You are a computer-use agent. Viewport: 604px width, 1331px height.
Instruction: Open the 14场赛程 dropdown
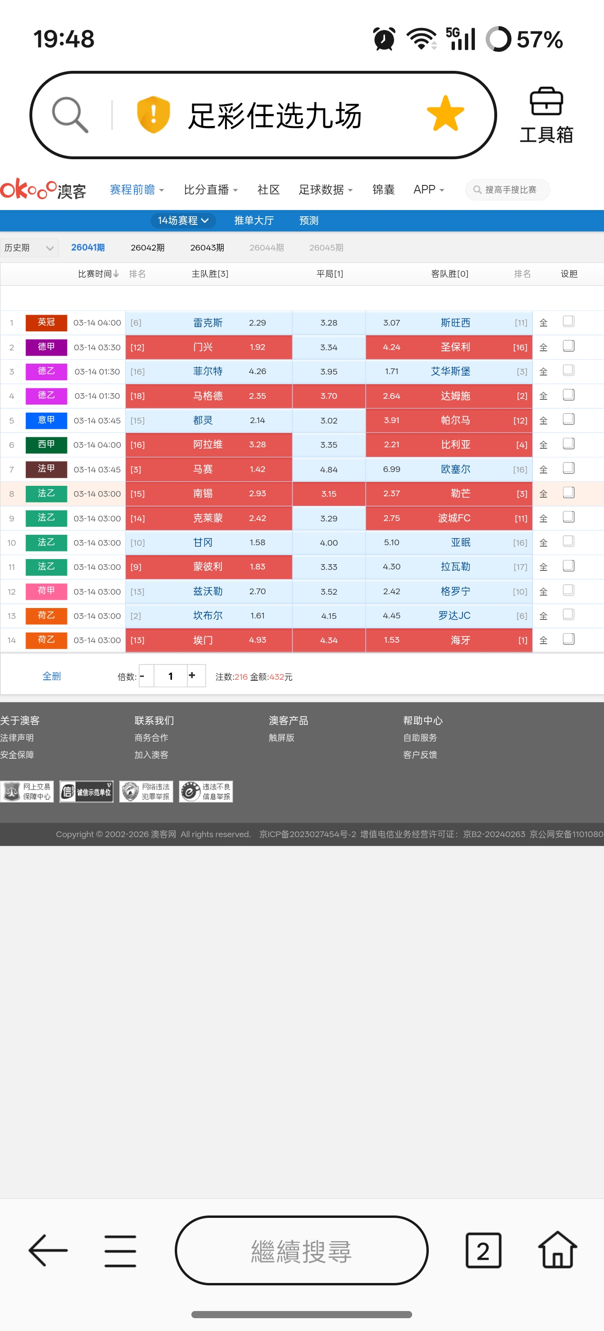click(183, 221)
